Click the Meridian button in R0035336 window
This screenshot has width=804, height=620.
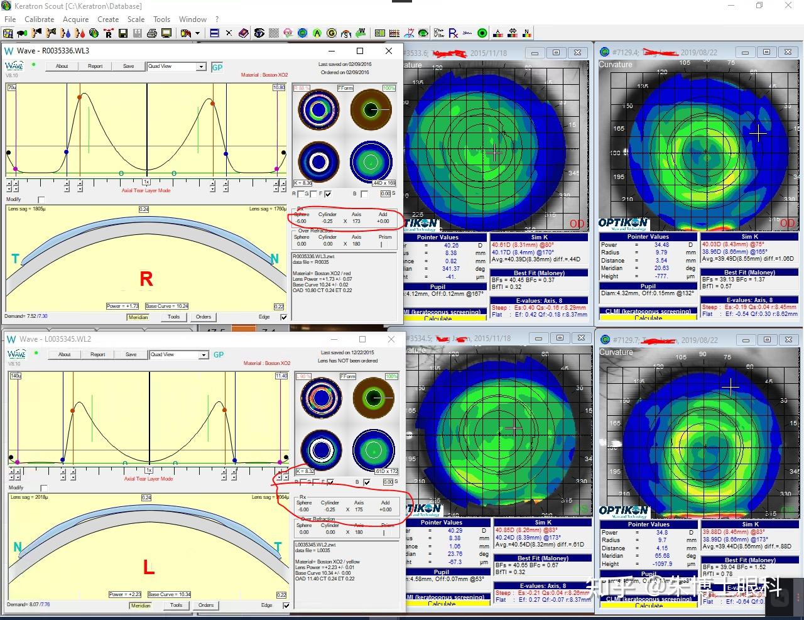[138, 317]
